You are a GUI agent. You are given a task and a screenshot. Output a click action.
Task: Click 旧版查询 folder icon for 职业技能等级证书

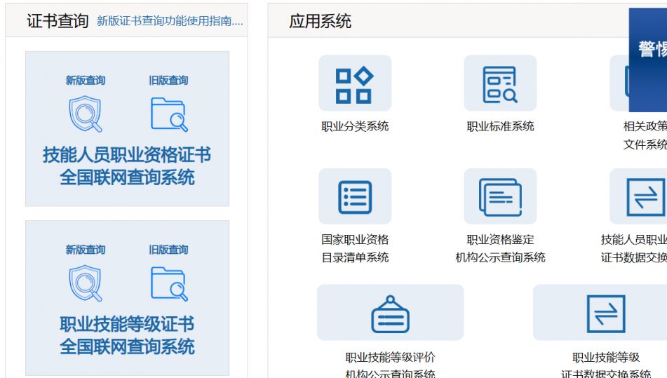[169, 283]
